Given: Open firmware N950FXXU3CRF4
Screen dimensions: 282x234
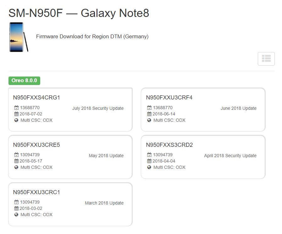Looking at the screenshot, I should (169, 98).
